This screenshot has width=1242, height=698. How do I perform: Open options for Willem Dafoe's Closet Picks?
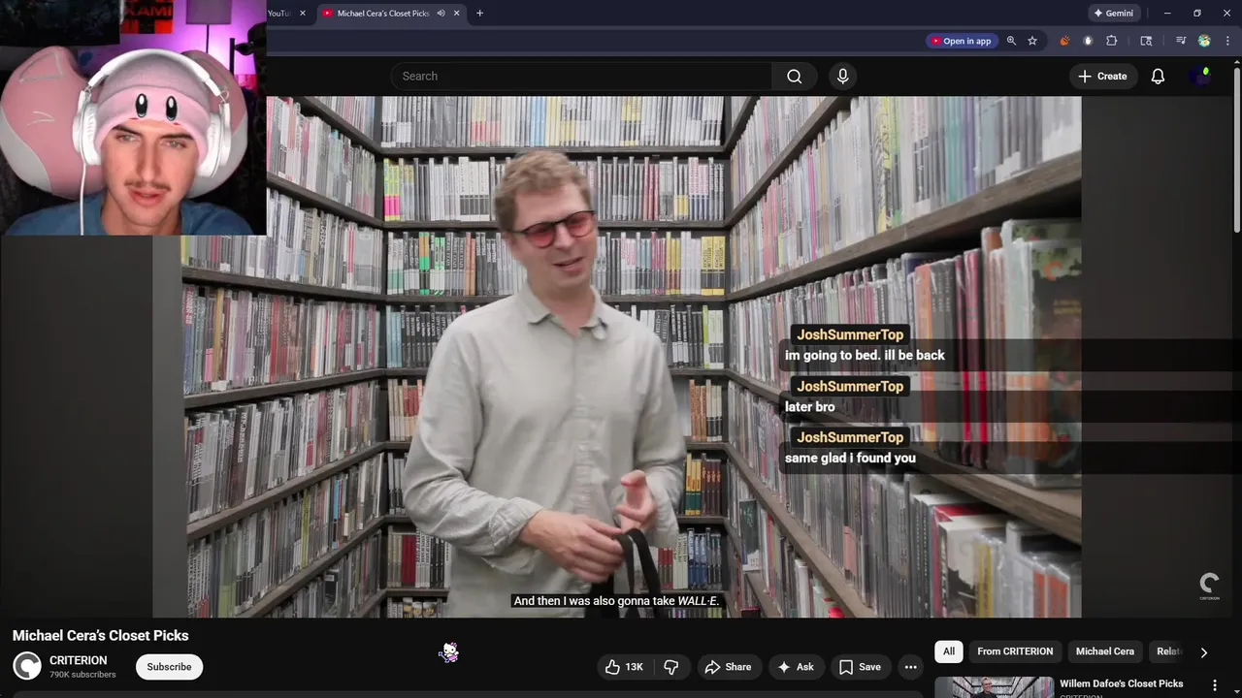click(x=1214, y=685)
